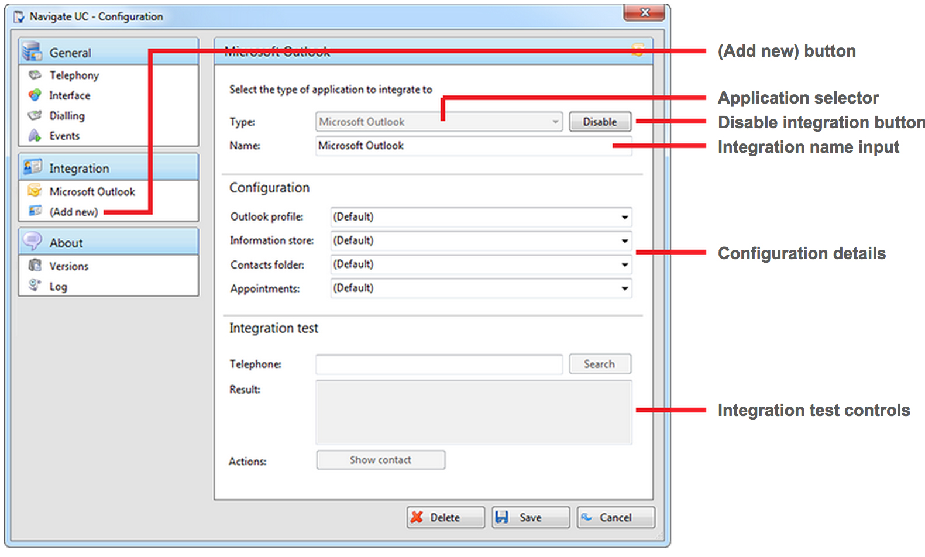925x557 pixels.
Task: Click the Search button
Action: point(600,364)
